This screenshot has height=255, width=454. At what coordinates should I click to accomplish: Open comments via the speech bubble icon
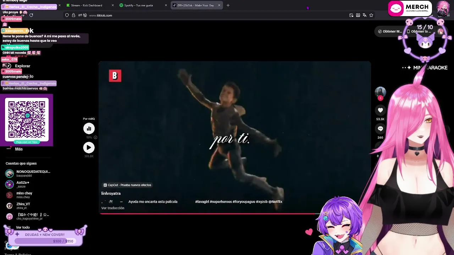click(380, 129)
